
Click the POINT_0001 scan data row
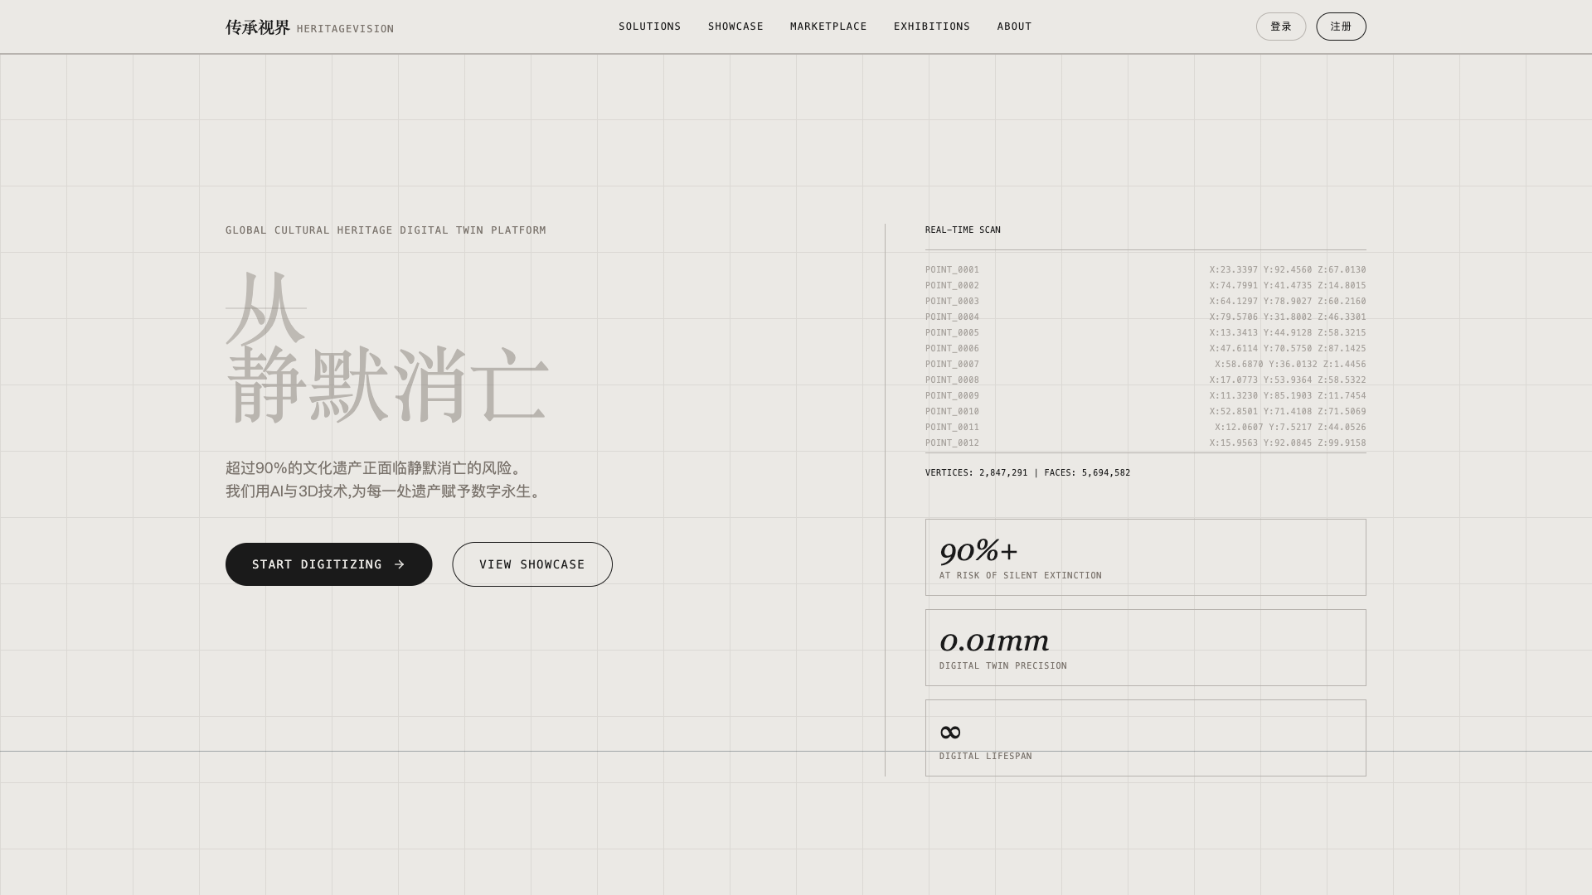1145,269
